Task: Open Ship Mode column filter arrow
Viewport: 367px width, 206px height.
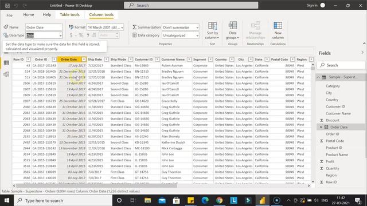Action: [131, 60]
